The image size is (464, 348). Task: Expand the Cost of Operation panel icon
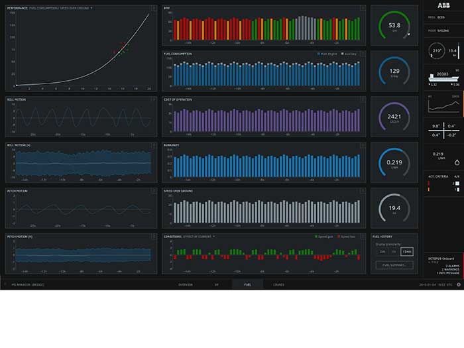tap(363, 99)
